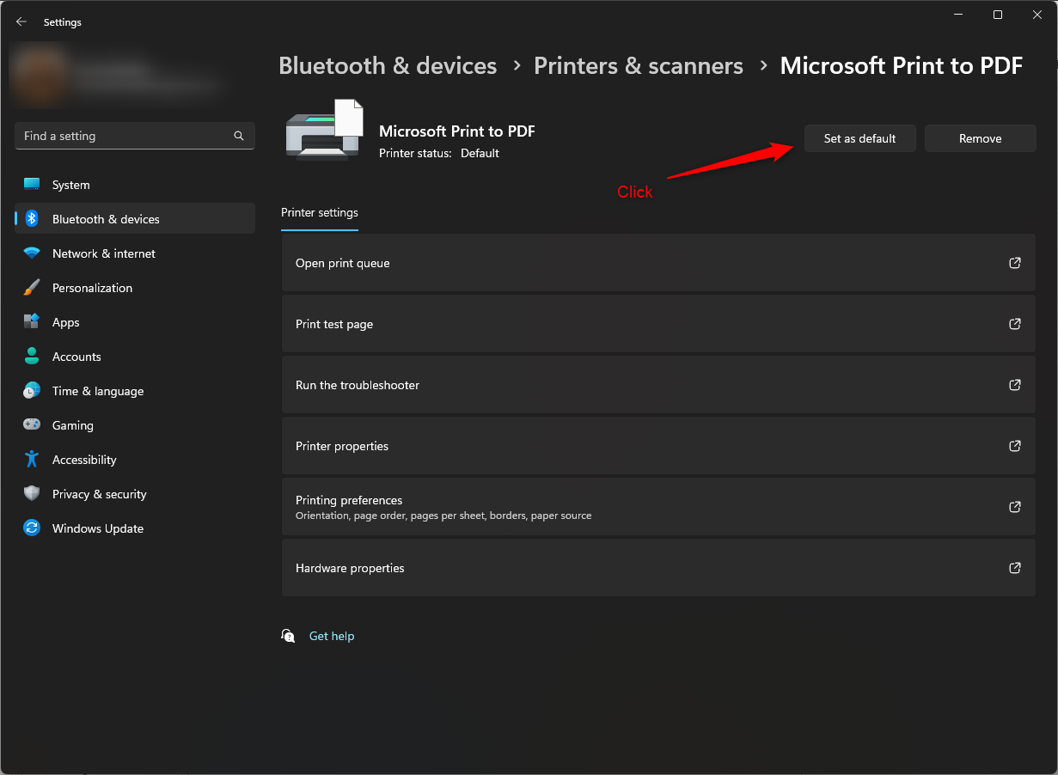This screenshot has height=775, width=1058.
Task: Open the Apps settings category
Action: (x=135, y=322)
